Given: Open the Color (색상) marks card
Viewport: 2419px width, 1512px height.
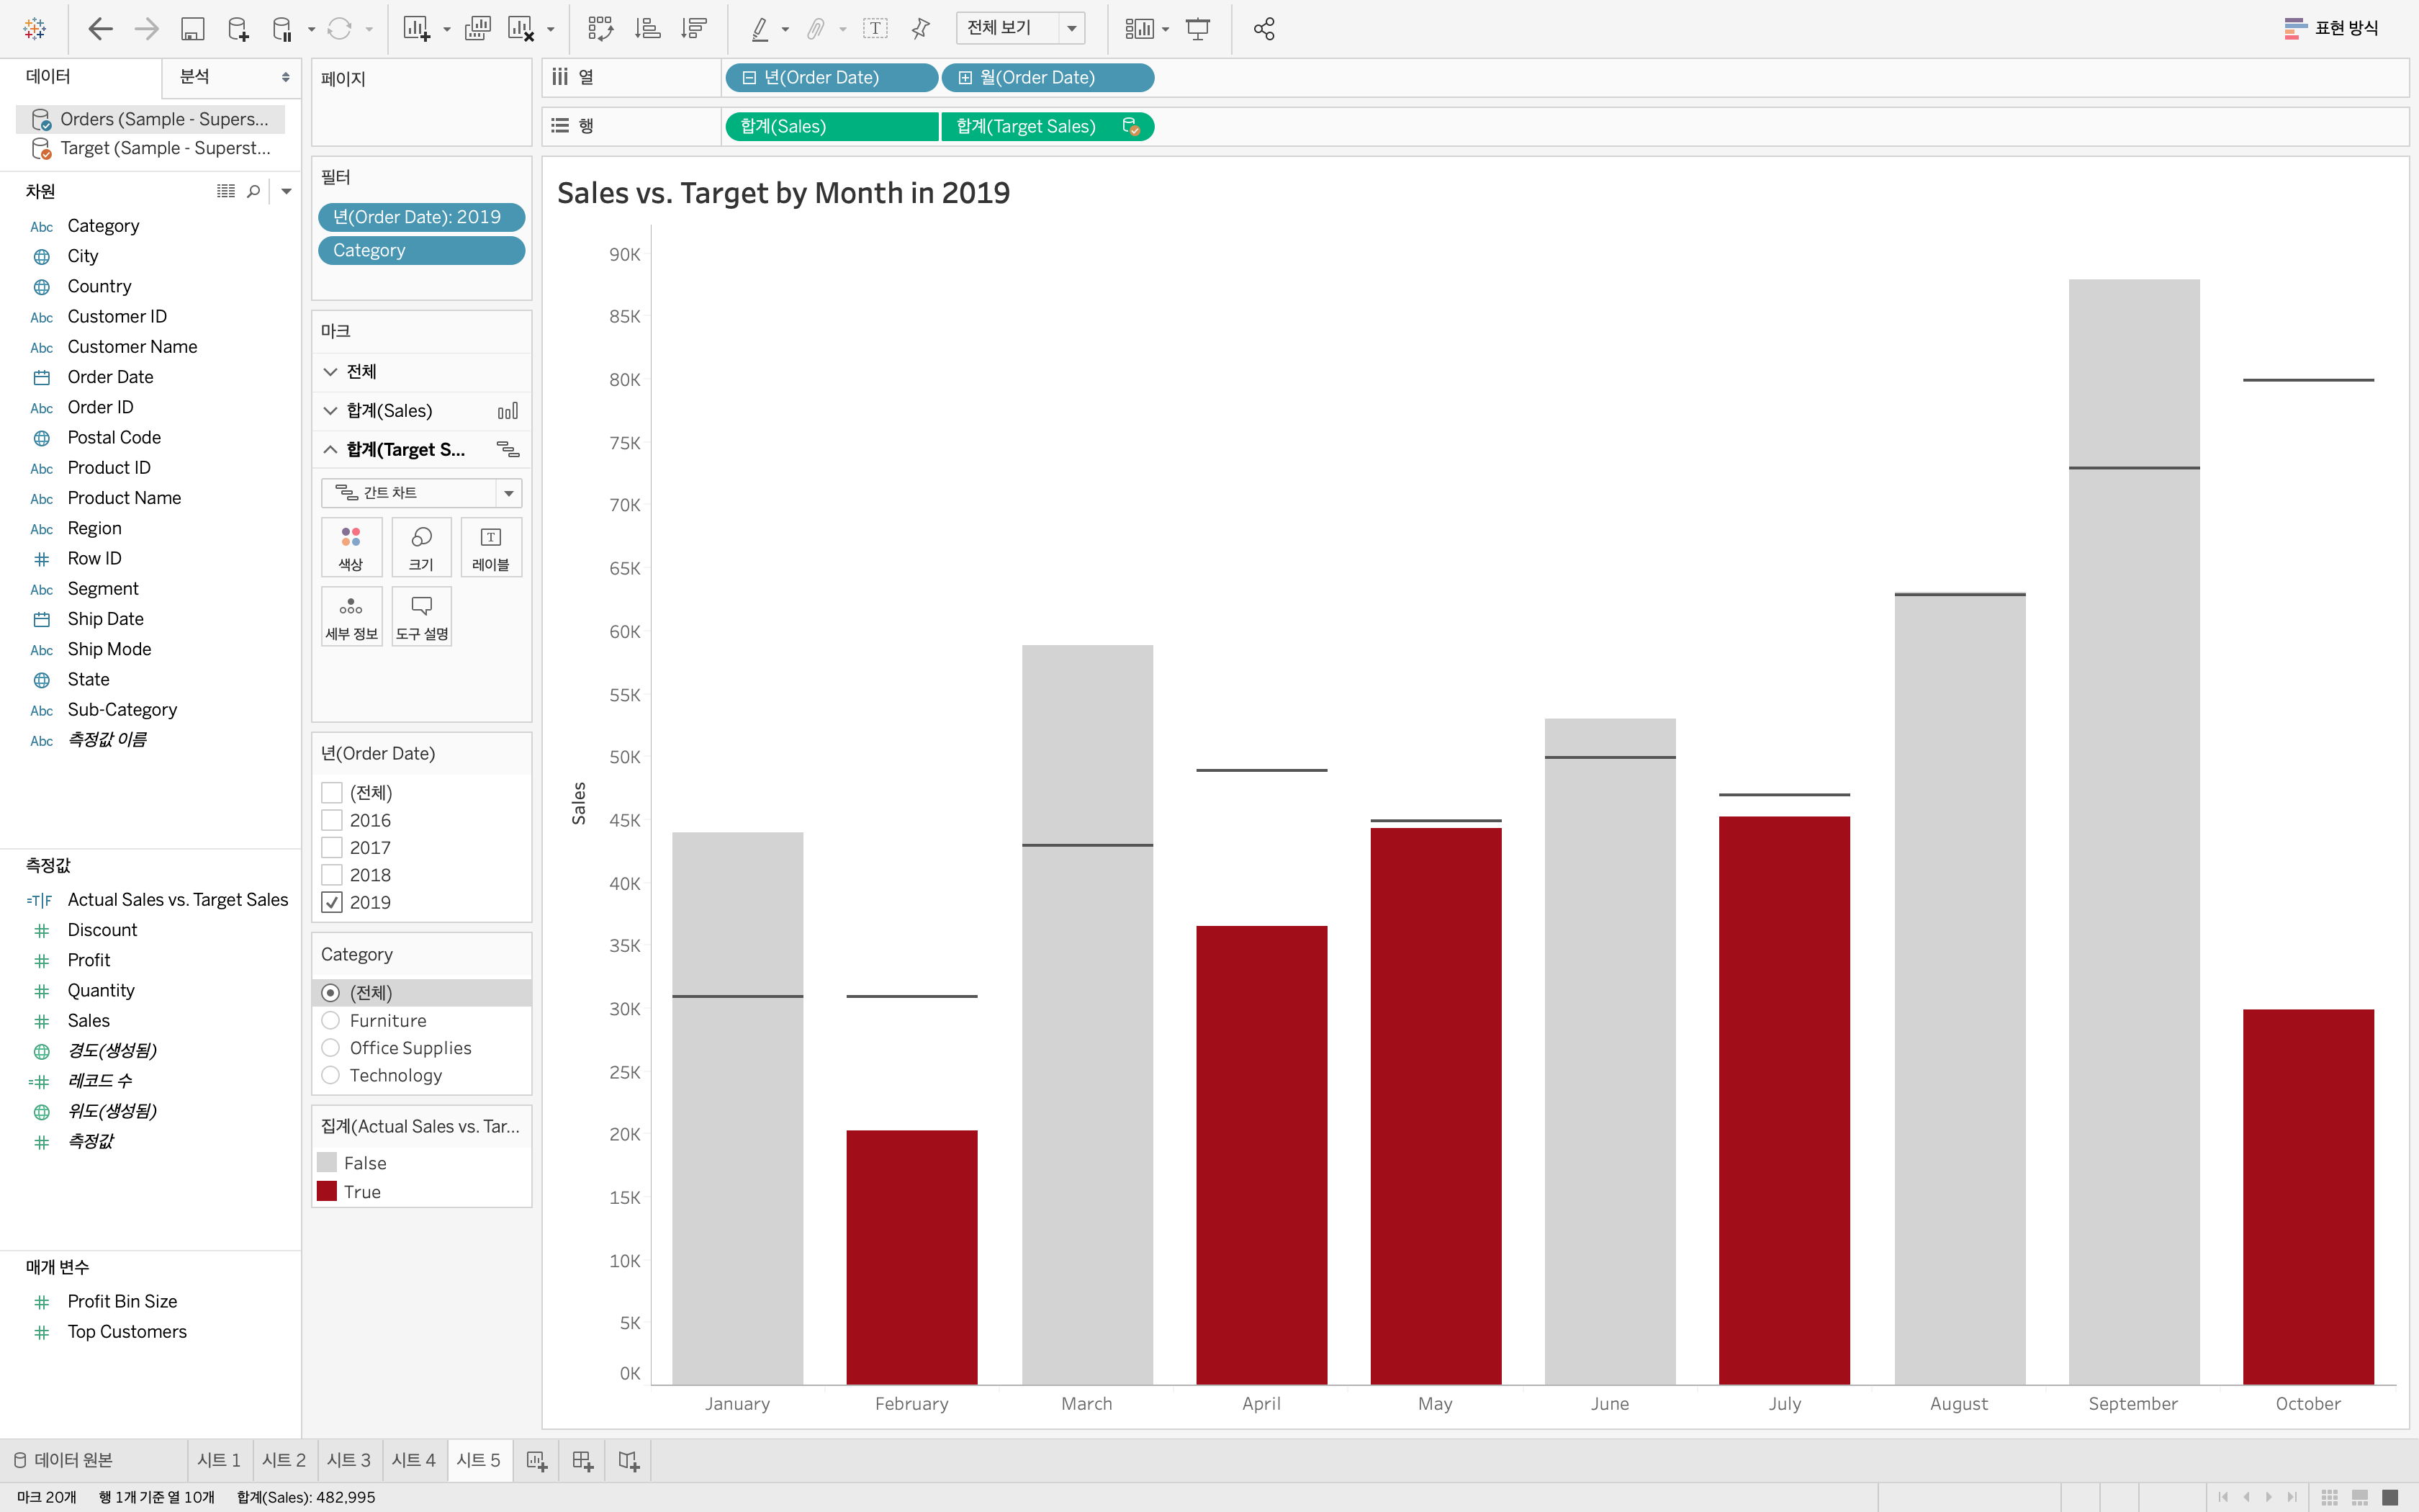Looking at the screenshot, I should 351,547.
